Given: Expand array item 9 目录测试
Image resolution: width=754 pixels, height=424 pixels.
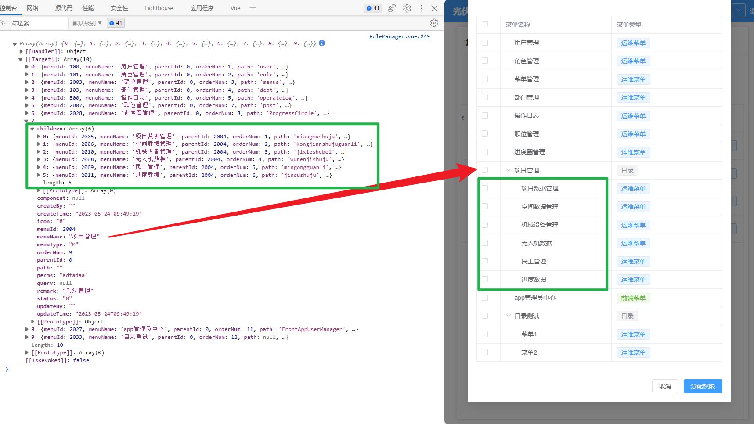Looking at the screenshot, I should coord(27,337).
